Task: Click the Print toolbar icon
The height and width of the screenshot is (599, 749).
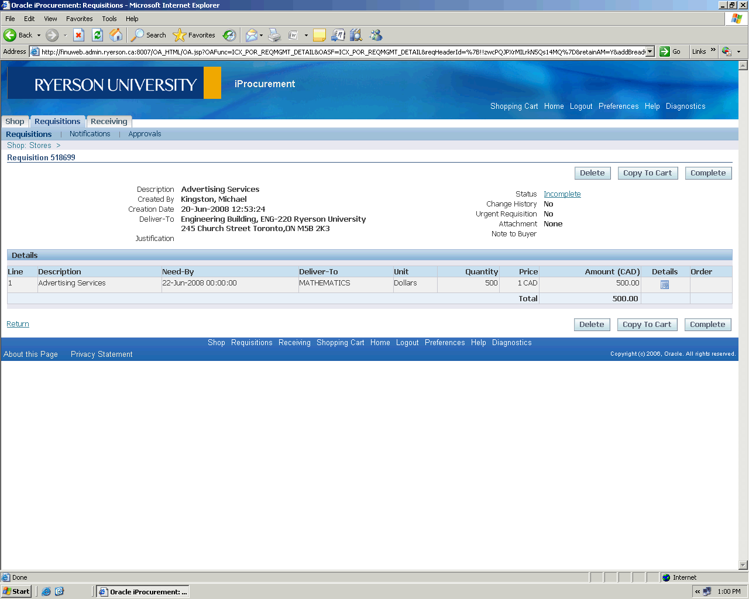Action: [274, 35]
